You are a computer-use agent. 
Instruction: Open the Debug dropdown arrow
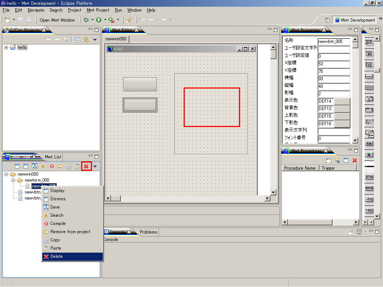(92, 20)
